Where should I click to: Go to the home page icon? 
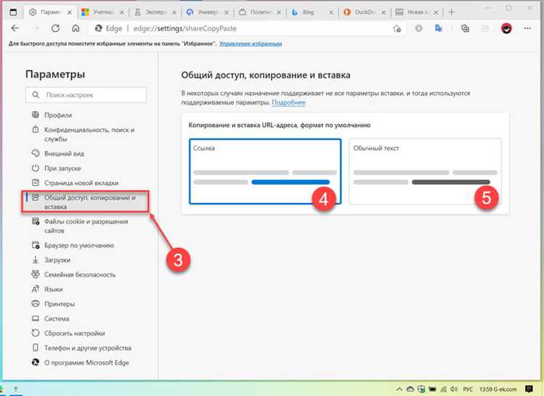pos(75,29)
